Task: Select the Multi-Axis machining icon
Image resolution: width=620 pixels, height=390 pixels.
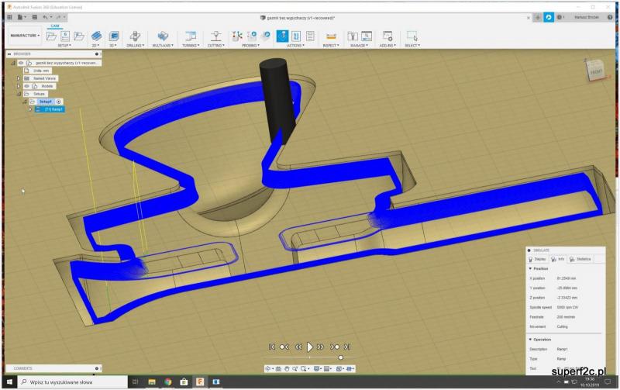Action: [162, 36]
